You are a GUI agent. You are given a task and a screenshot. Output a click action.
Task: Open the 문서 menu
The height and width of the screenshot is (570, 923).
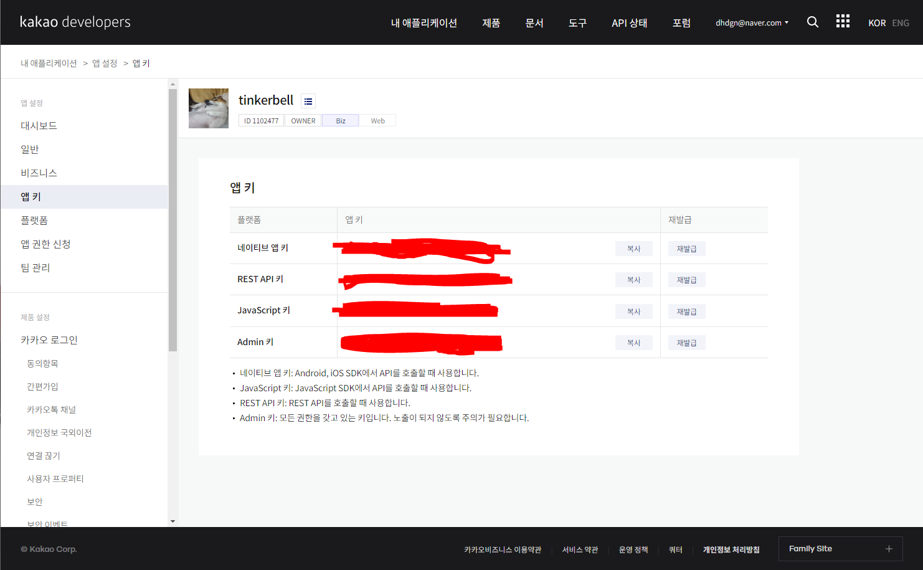534,22
